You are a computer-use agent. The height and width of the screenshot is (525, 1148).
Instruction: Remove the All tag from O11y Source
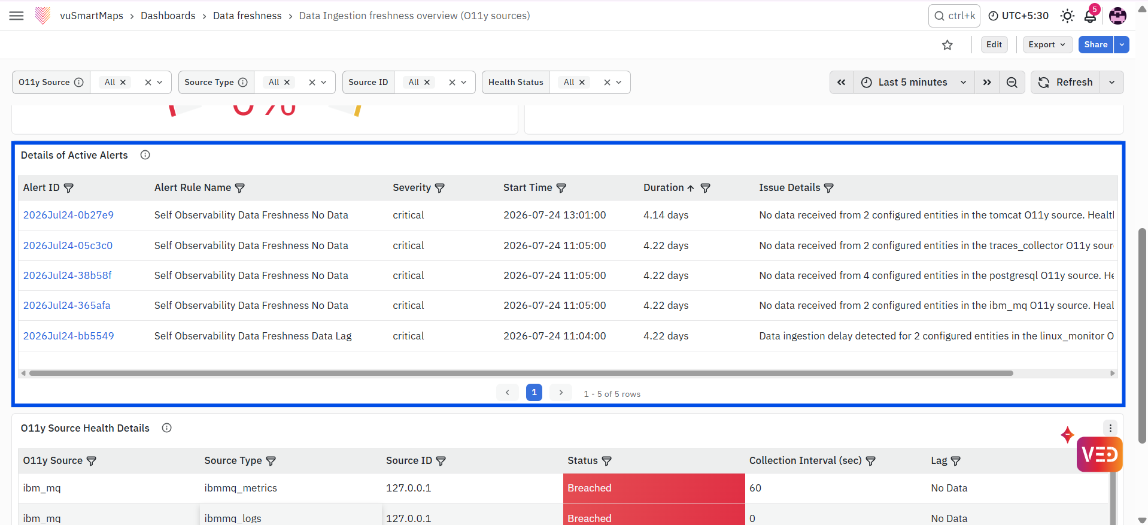123,82
